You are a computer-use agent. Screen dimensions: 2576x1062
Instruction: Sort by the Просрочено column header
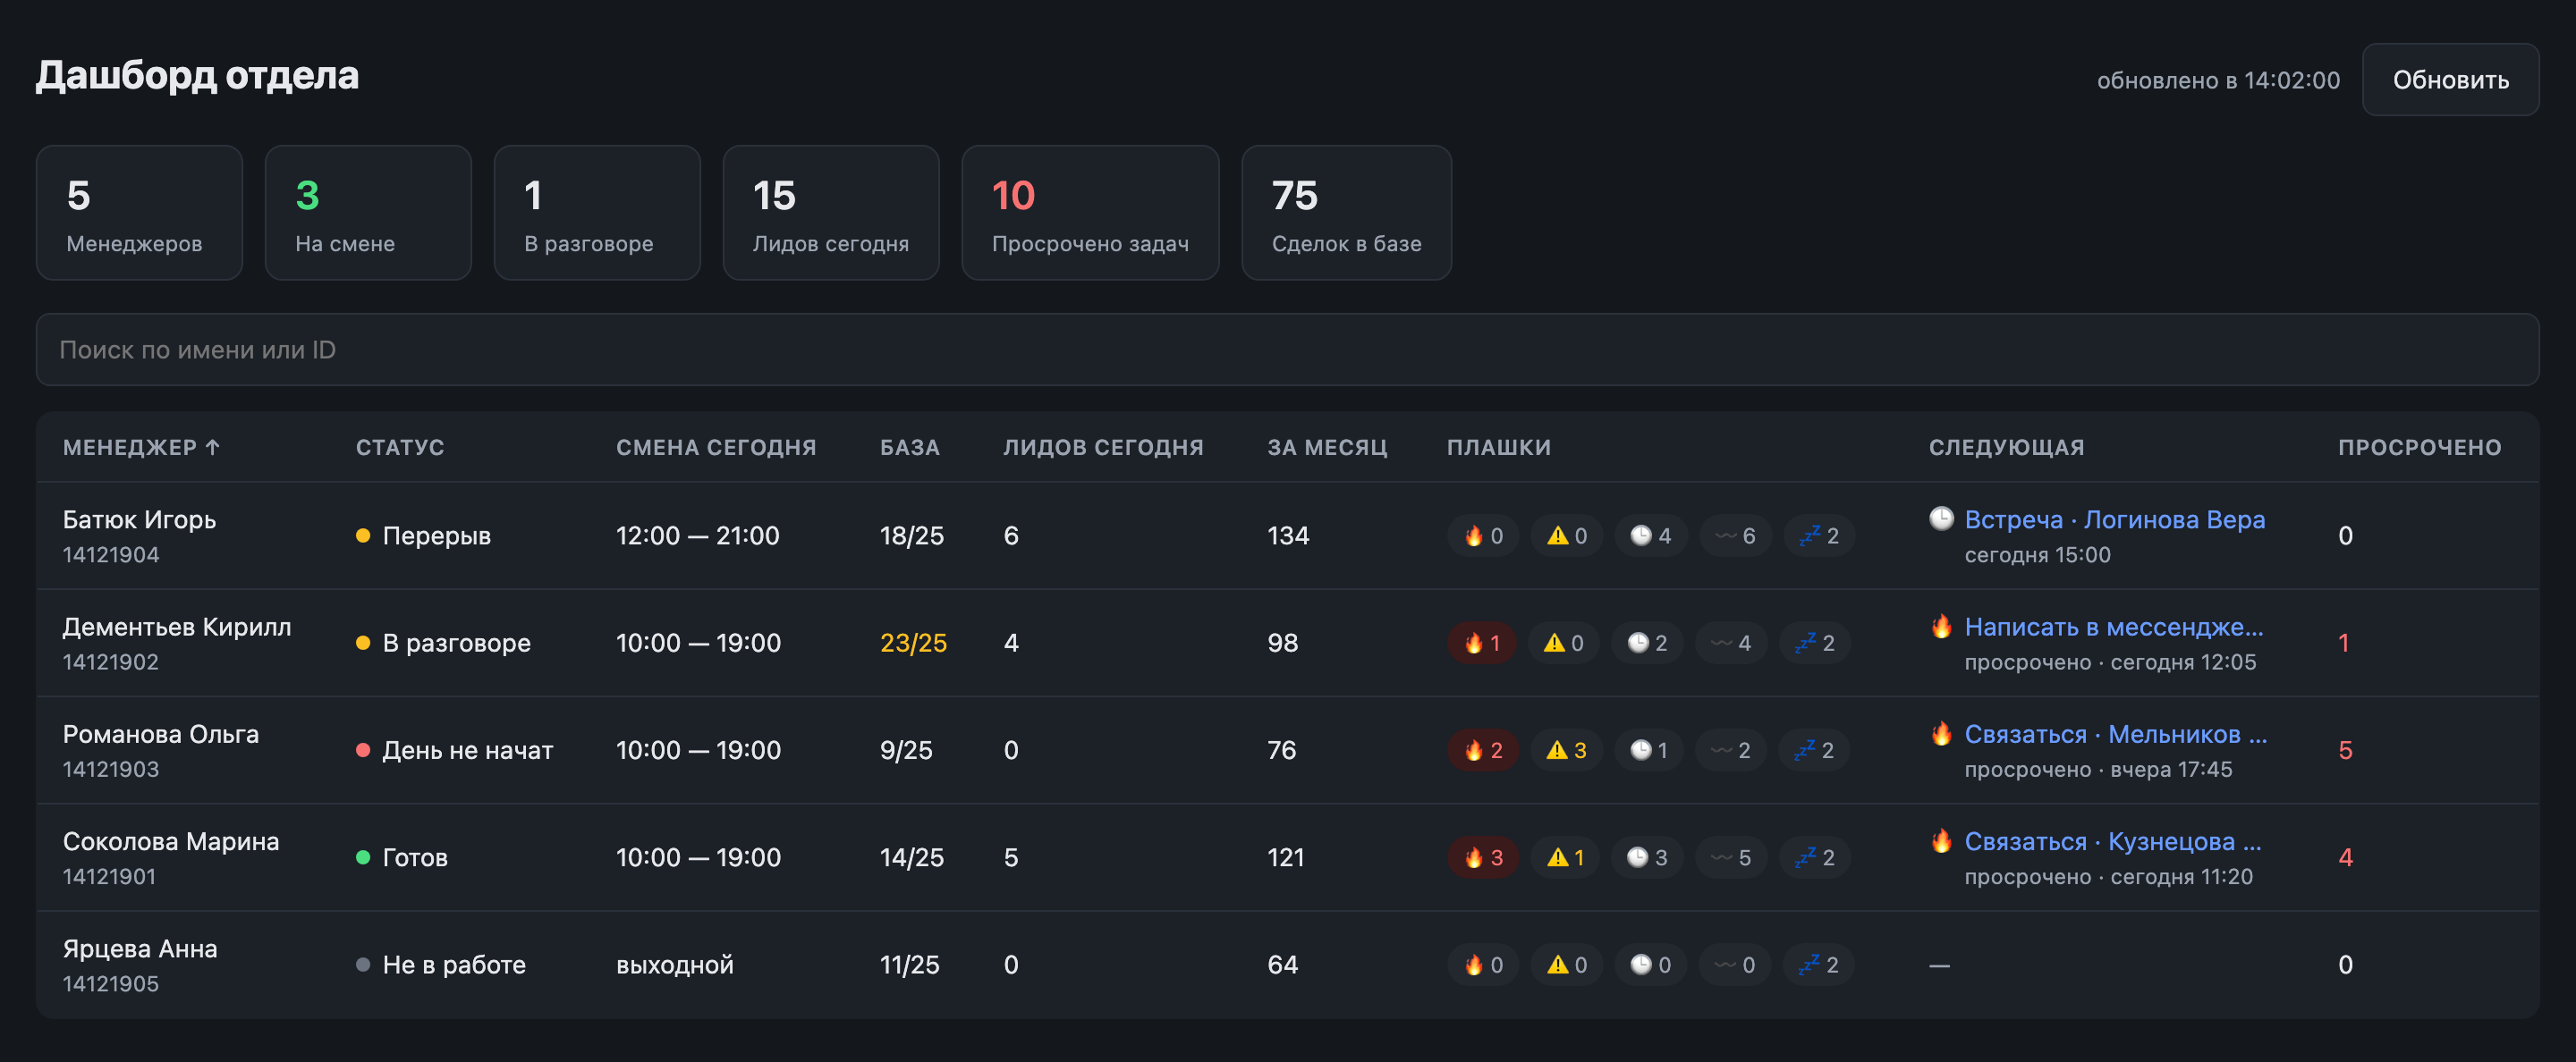2419,448
